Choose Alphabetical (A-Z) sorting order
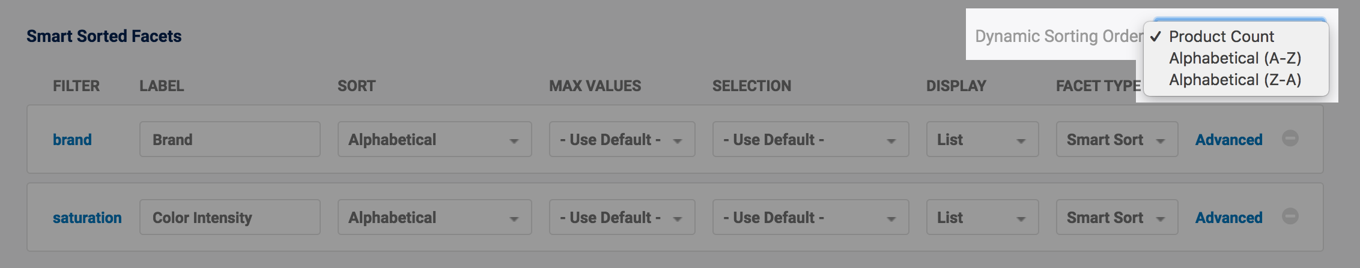 (x=1234, y=58)
